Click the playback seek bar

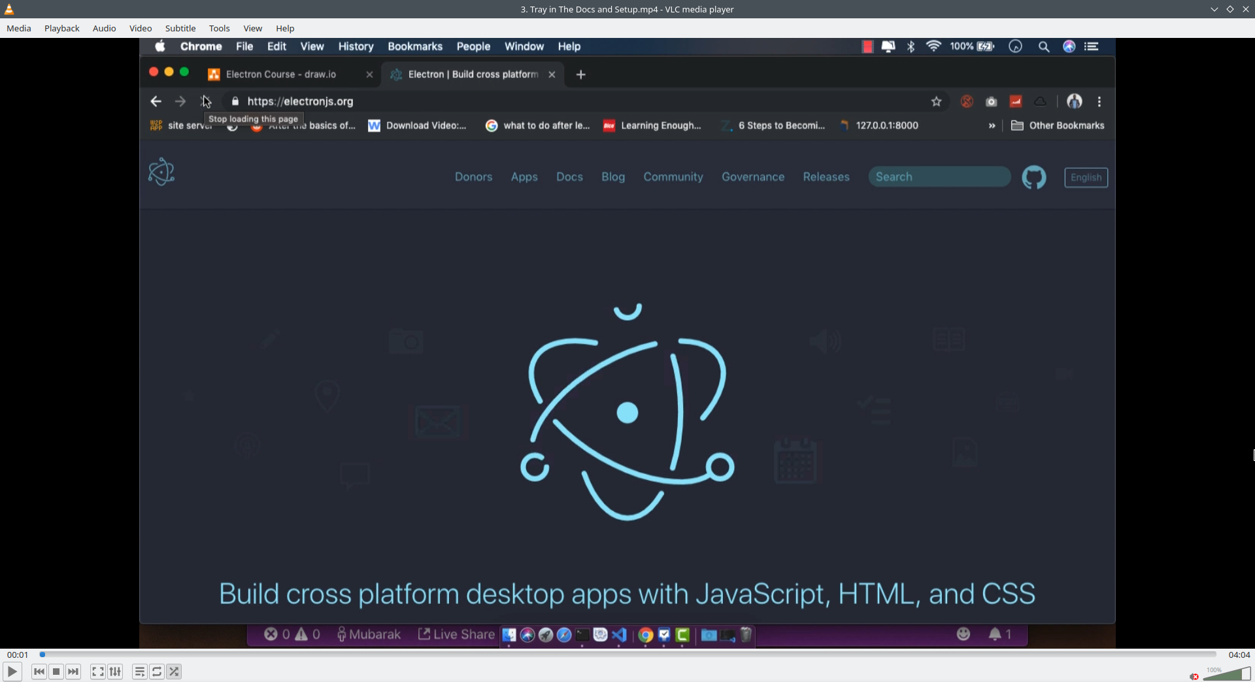627,654
